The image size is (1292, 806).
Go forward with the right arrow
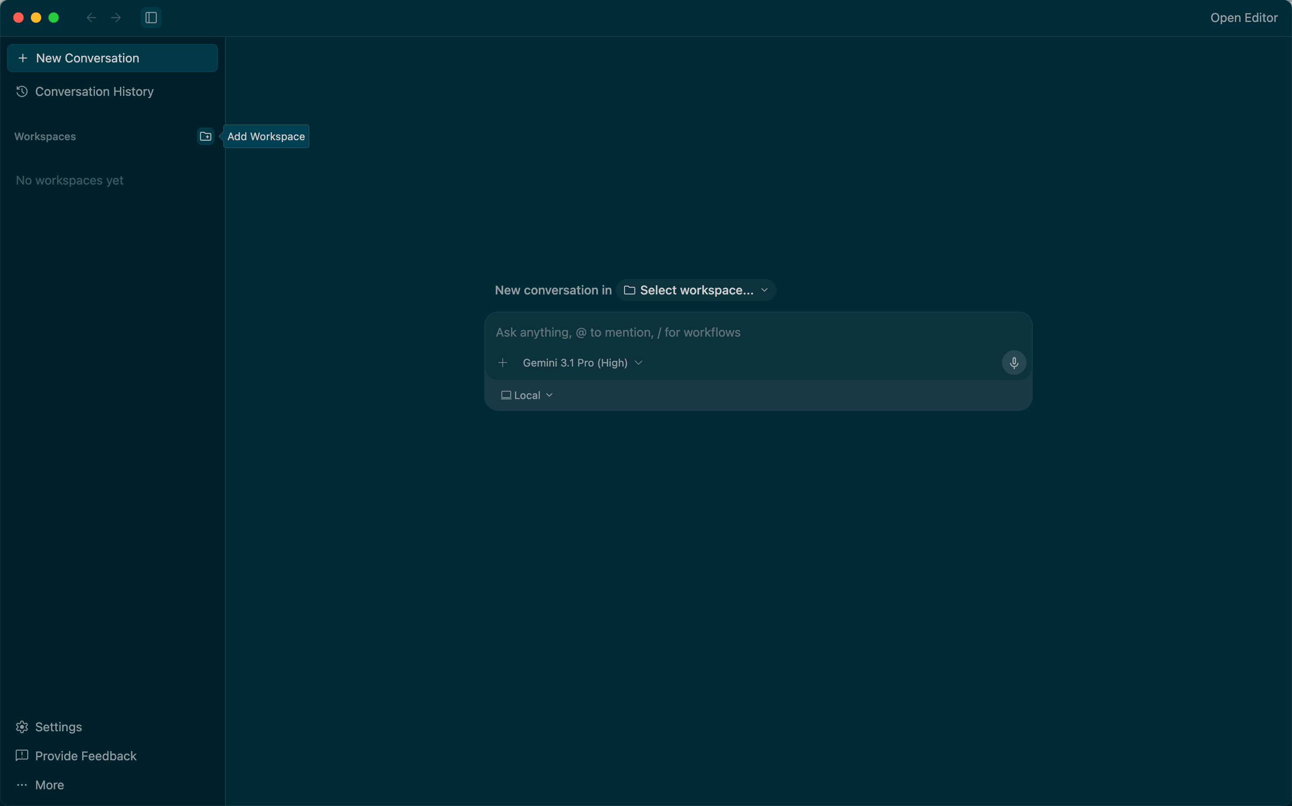click(116, 18)
